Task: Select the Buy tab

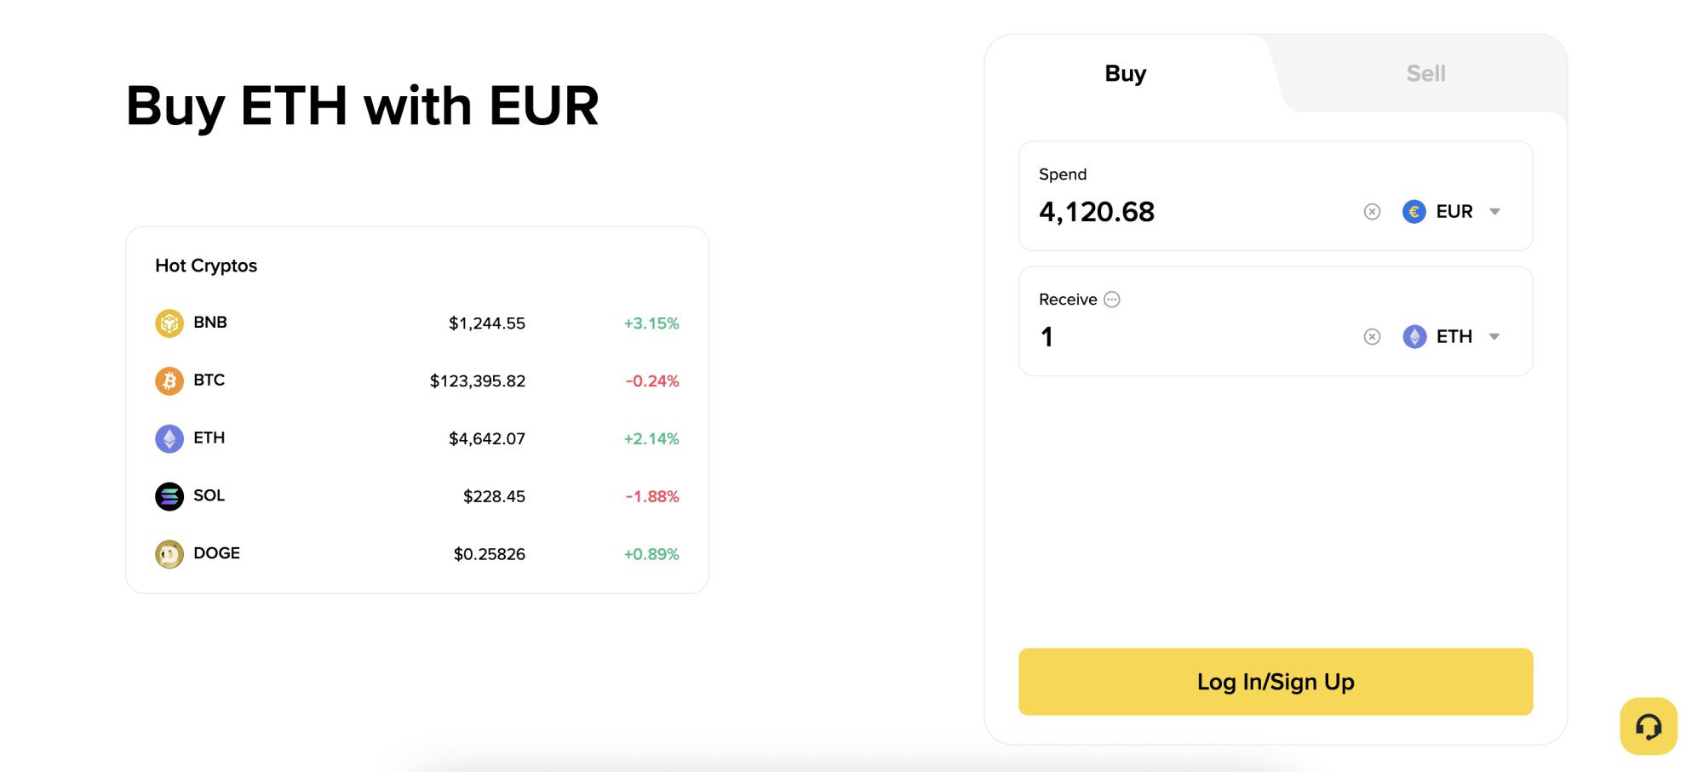Action: click(x=1125, y=73)
